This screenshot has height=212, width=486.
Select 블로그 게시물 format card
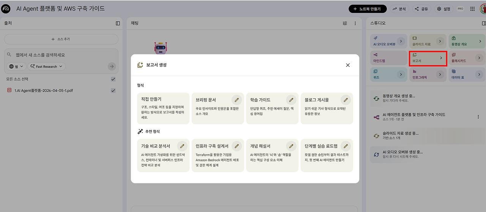click(x=327, y=108)
